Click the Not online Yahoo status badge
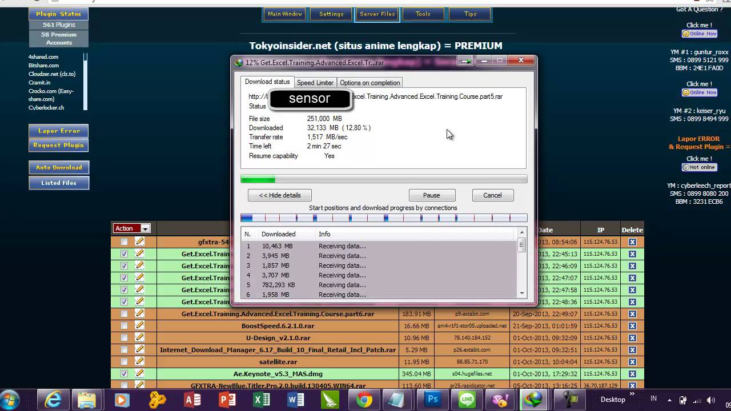The height and width of the screenshot is (411, 731). click(x=700, y=167)
